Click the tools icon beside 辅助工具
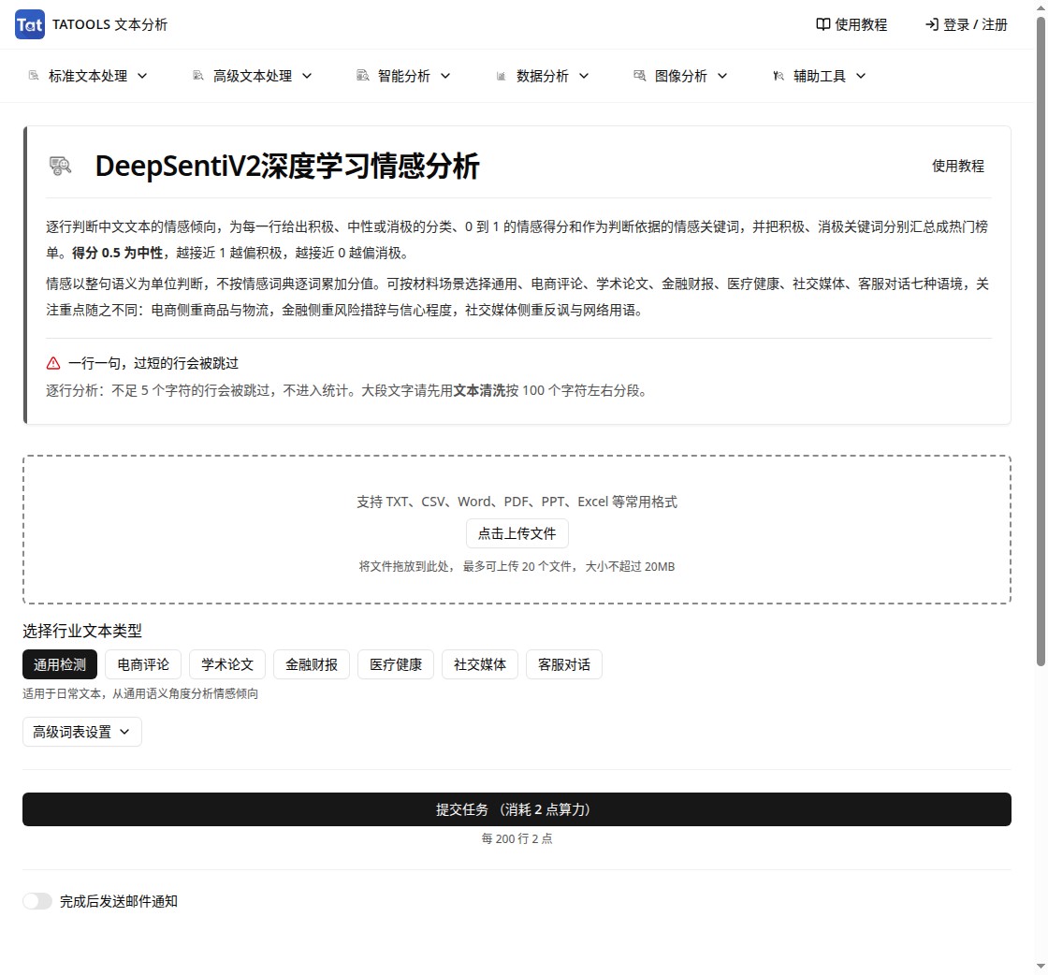Screen dimensions: 1048x975 pyautogui.click(x=778, y=76)
